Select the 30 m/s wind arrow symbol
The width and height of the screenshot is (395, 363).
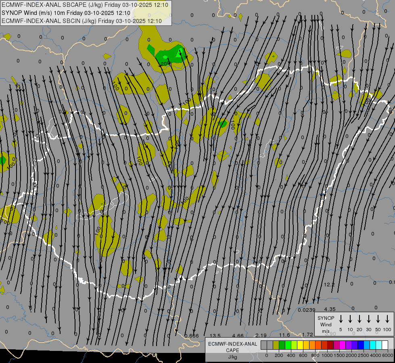[x=369, y=319]
